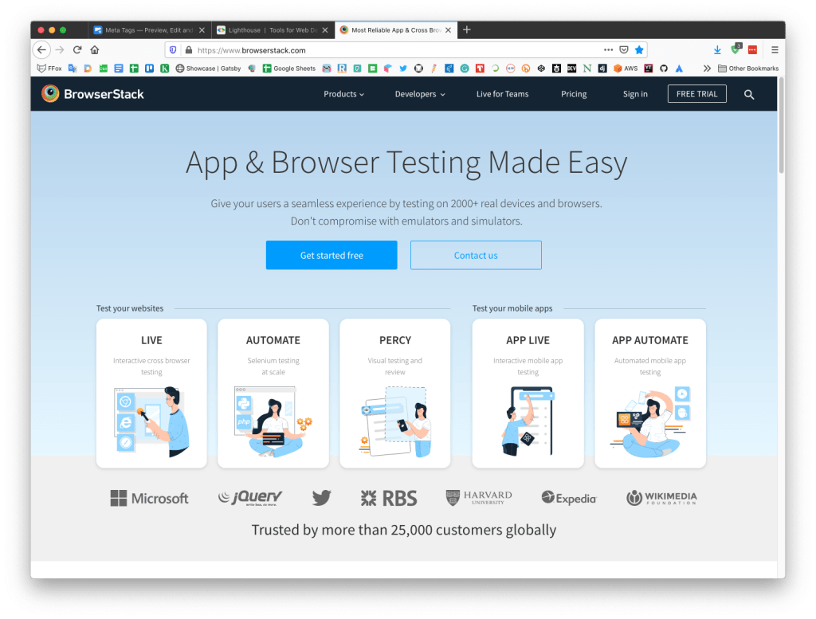Click the forward navigation arrow
The width and height of the screenshot is (816, 619).
60,50
